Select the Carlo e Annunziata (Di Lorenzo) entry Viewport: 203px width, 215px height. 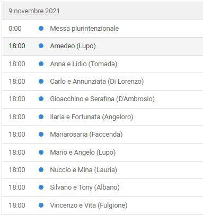click(x=97, y=82)
